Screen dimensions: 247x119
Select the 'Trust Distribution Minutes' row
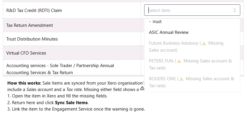pyautogui.click(x=32, y=39)
